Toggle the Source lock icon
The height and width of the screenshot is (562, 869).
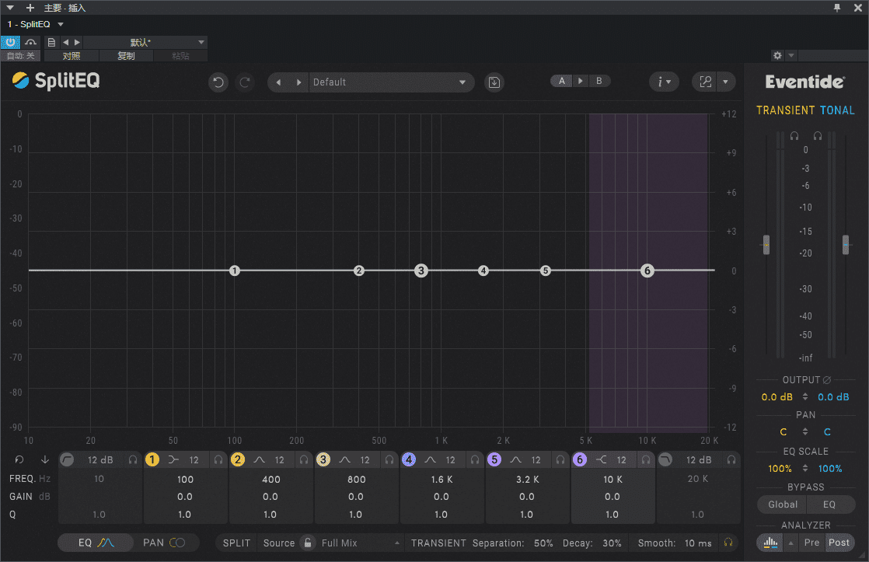pos(308,543)
